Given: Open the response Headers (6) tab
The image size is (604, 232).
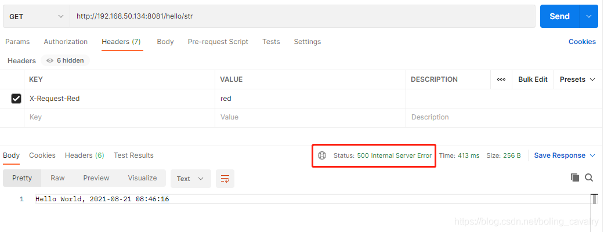Looking at the screenshot, I should (84, 155).
